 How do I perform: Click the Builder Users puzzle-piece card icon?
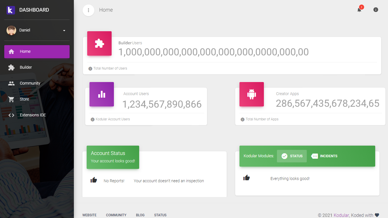[x=99, y=43]
